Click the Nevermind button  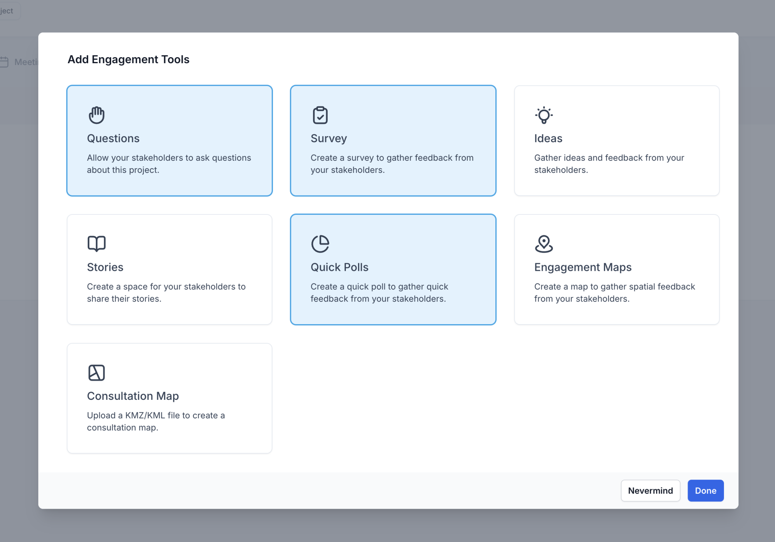(x=650, y=491)
